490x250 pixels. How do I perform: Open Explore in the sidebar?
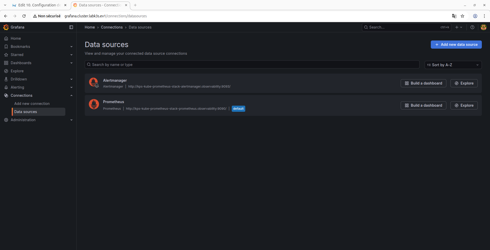coord(17,71)
